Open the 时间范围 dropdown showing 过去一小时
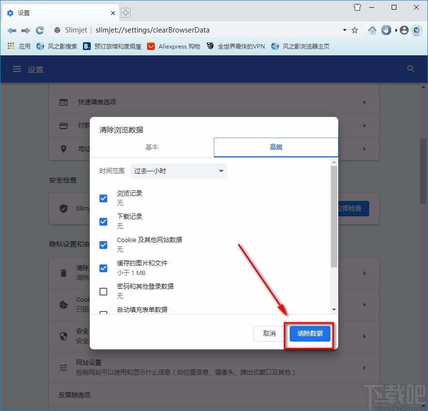Viewport: 428px width, 411px height. [x=179, y=171]
